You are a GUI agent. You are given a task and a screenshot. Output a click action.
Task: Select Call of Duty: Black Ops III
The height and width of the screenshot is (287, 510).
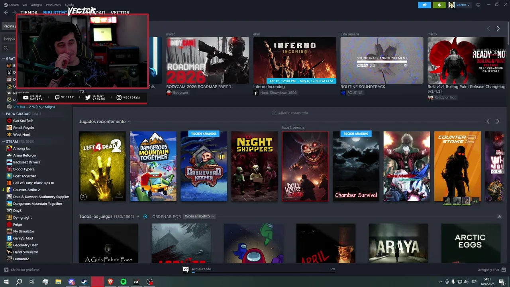pyautogui.click(x=33, y=183)
